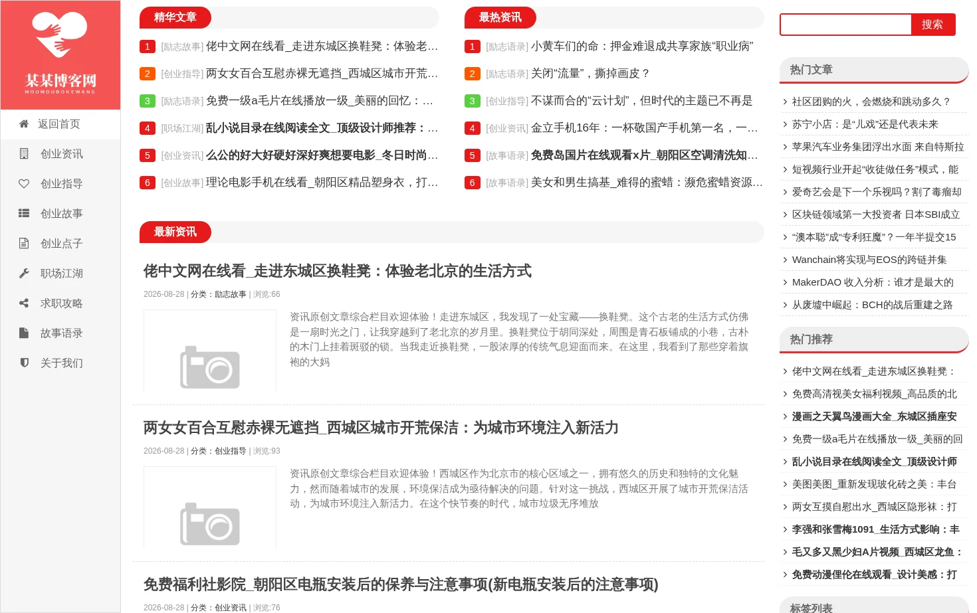This screenshot has height=613, width=977.
Task: Focus the search input field
Action: coord(845,25)
